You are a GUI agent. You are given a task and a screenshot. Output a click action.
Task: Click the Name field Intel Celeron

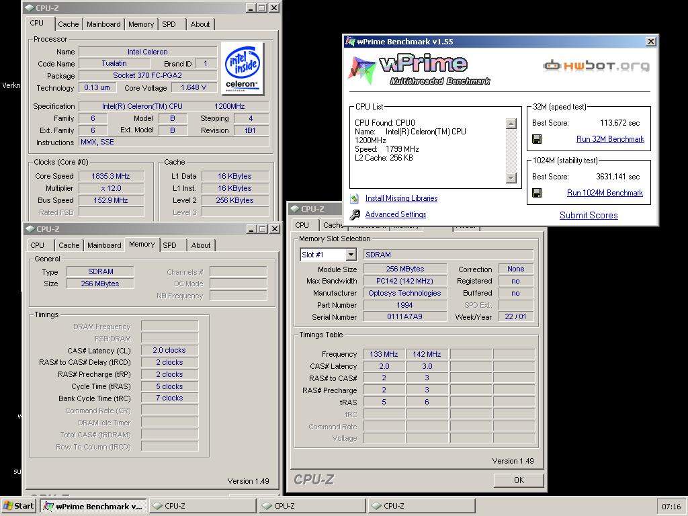pyautogui.click(x=148, y=52)
